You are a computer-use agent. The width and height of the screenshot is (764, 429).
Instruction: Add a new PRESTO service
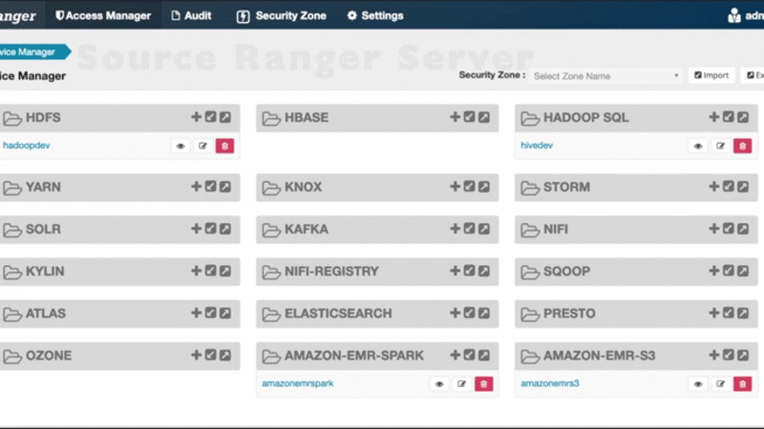[713, 314]
